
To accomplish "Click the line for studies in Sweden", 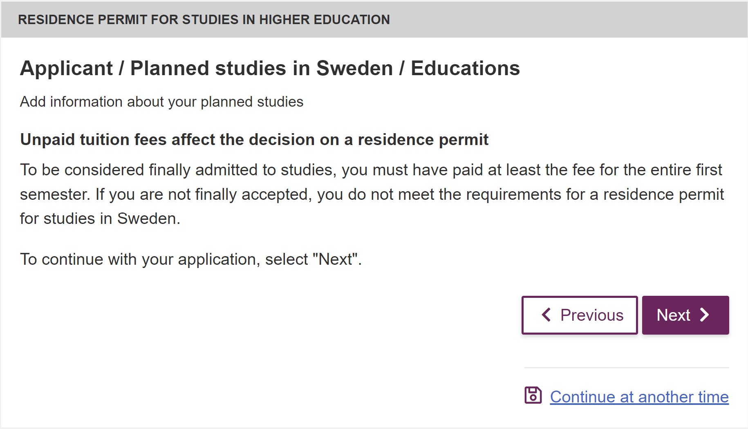I will click(100, 219).
